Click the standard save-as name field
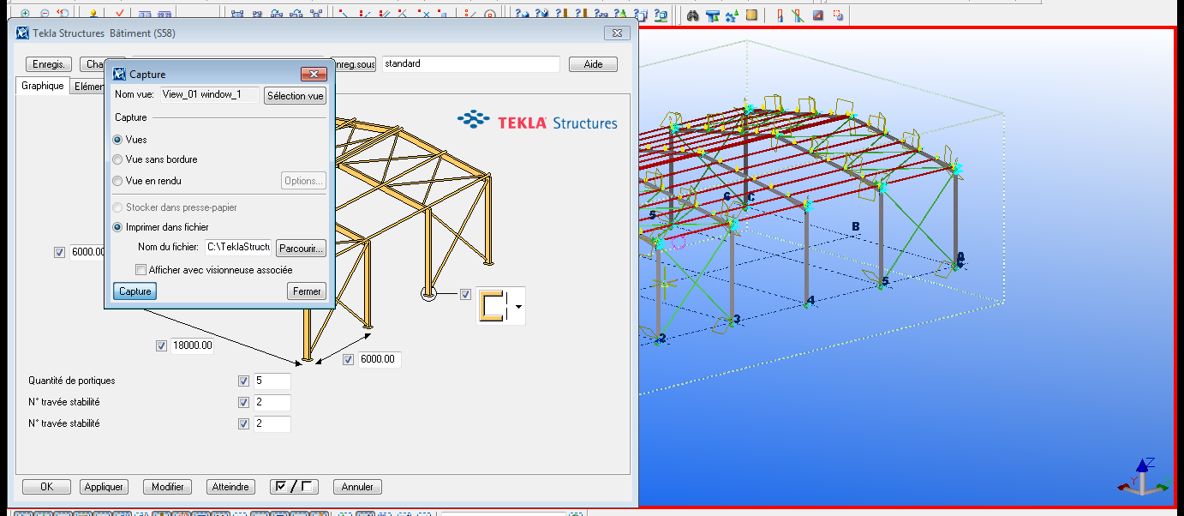This screenshot has width=1184, height=516. point(470,64)
